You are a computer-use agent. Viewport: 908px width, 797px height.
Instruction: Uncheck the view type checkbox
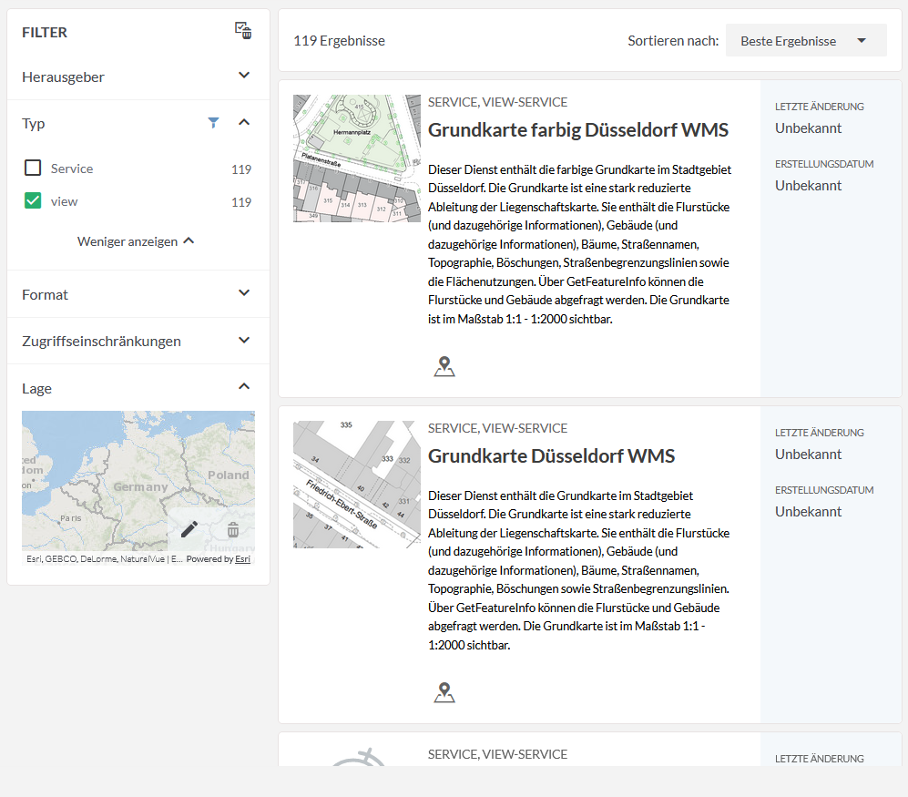coord(33,201)
